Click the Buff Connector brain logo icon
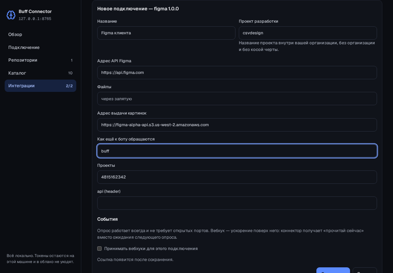Image resolution: width=393 pixels, height=273 pixels. [11, 15]
